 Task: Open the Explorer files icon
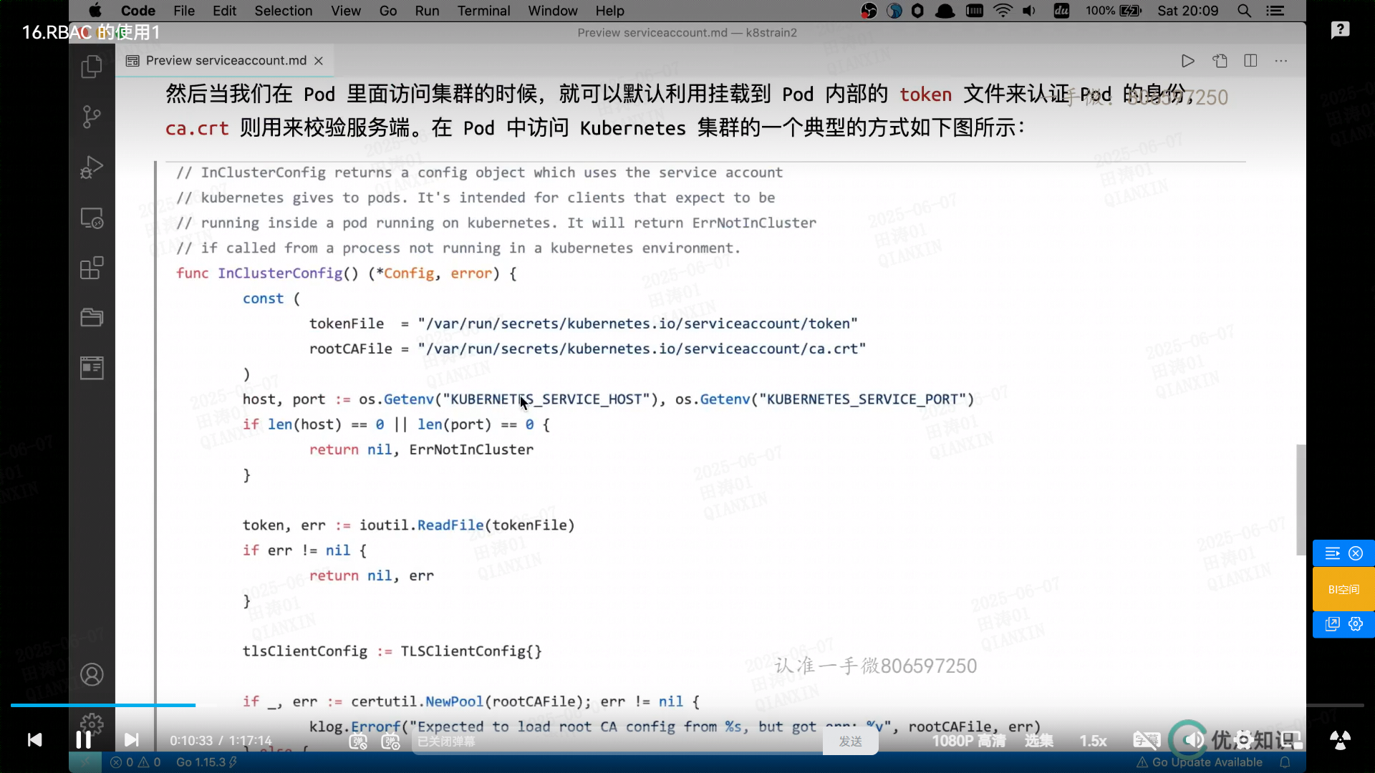92,67
